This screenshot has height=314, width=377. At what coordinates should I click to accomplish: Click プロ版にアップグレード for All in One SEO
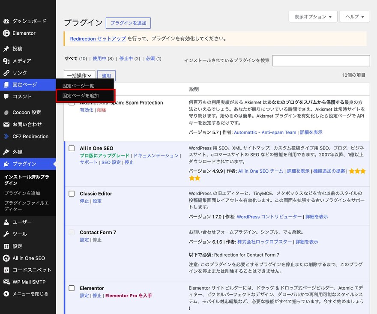pyautogui.click(x=105, y=156)
